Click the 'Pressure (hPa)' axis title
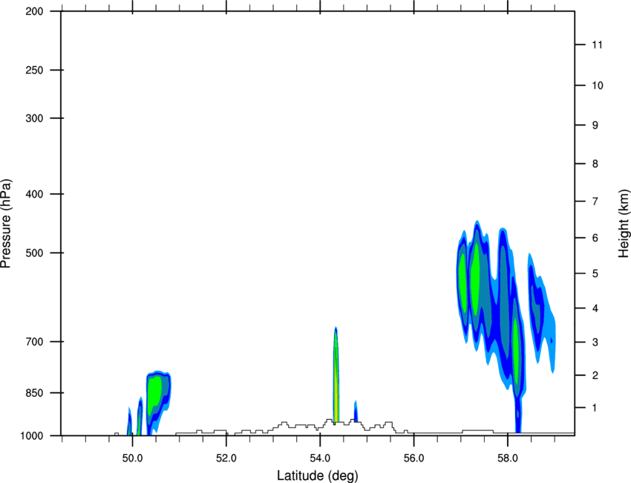631x483 pixels. click(6, 223)
